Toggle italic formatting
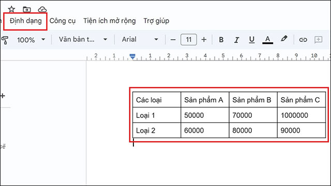This screenshot has width=331, height=186. 236,40
